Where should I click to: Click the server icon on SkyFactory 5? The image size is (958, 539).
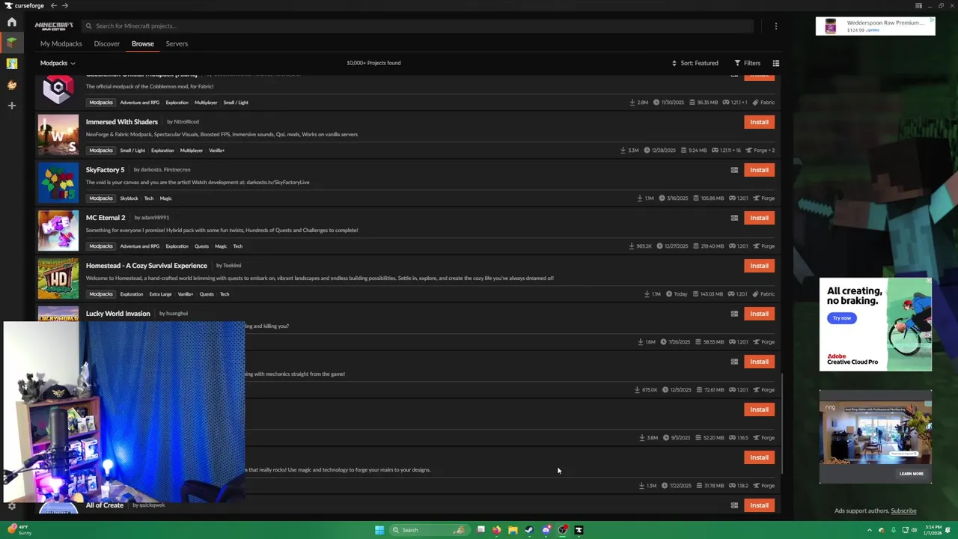coord(734,170)
